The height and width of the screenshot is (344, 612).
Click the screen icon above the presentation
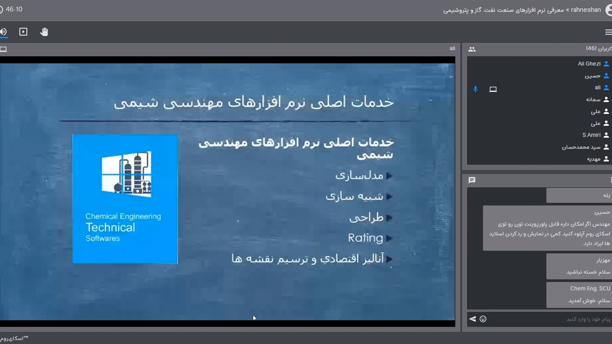coord(3,49)
